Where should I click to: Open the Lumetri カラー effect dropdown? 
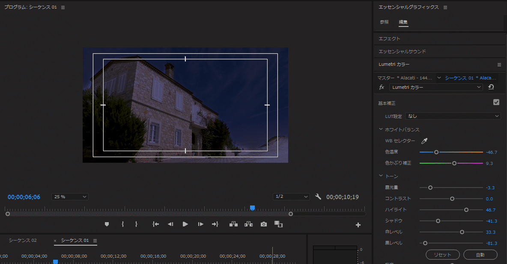tap(436, 87)
